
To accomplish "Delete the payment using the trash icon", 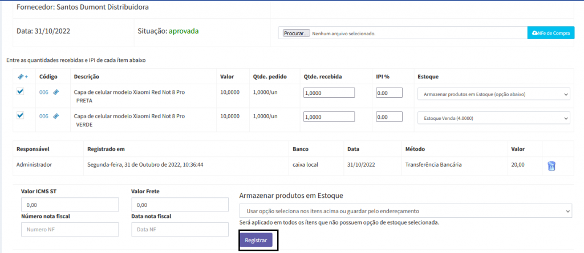I will pos(551,166).
